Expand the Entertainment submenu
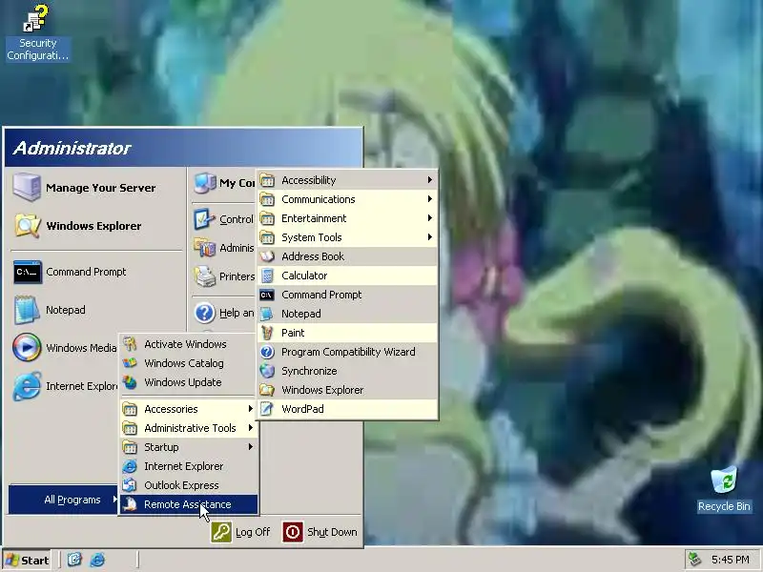Screen dimensions: 763x572 click(x=347, y=218)
